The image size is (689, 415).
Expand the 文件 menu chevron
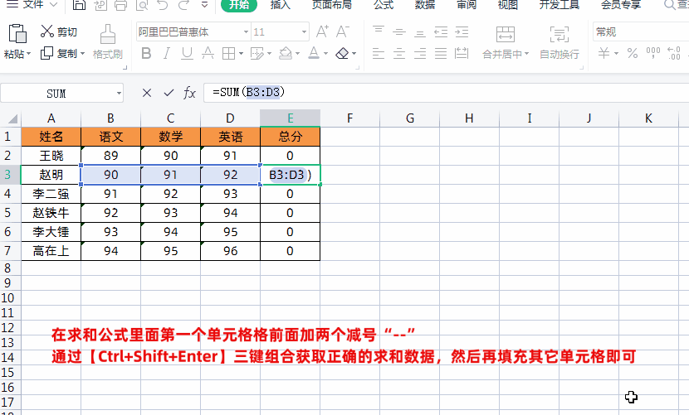coord(54,4)
